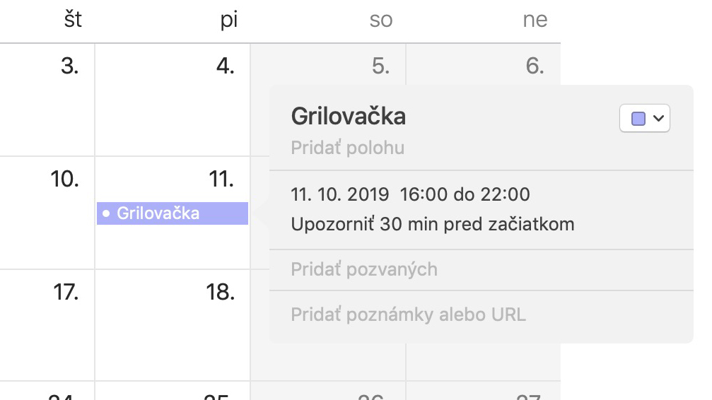Click the purple calendar color swatch

[638, 119]
